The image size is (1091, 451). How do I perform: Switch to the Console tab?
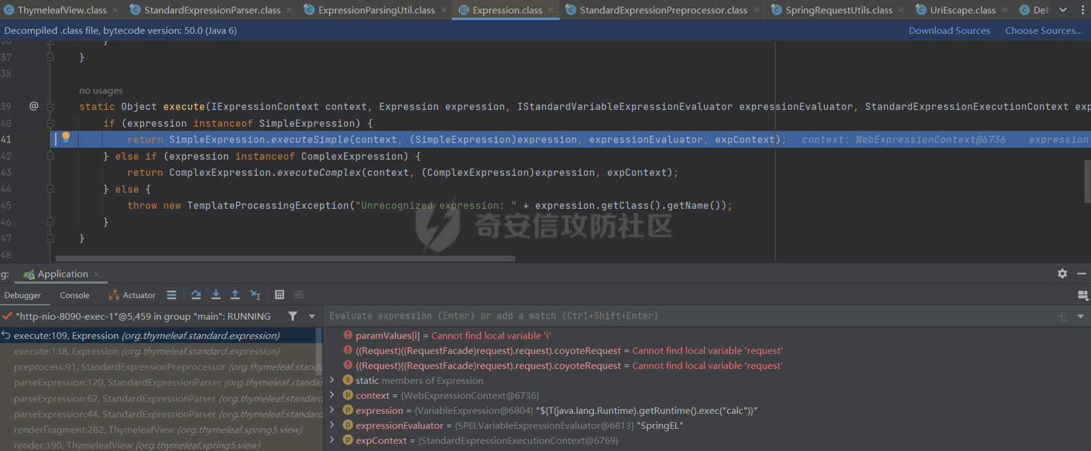[x=74, y=295]
